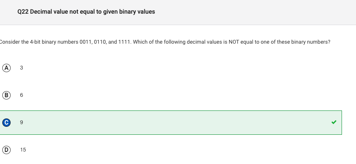Click the Q22 question number label
Screen dimensions: 356x164
point(23,12)
